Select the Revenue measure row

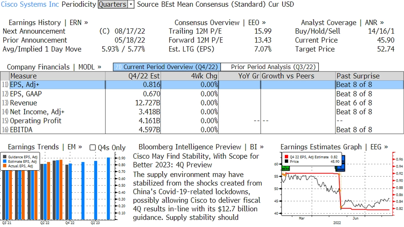pos(202,103)
